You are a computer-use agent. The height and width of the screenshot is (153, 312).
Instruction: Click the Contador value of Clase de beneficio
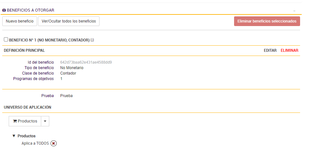68,73
